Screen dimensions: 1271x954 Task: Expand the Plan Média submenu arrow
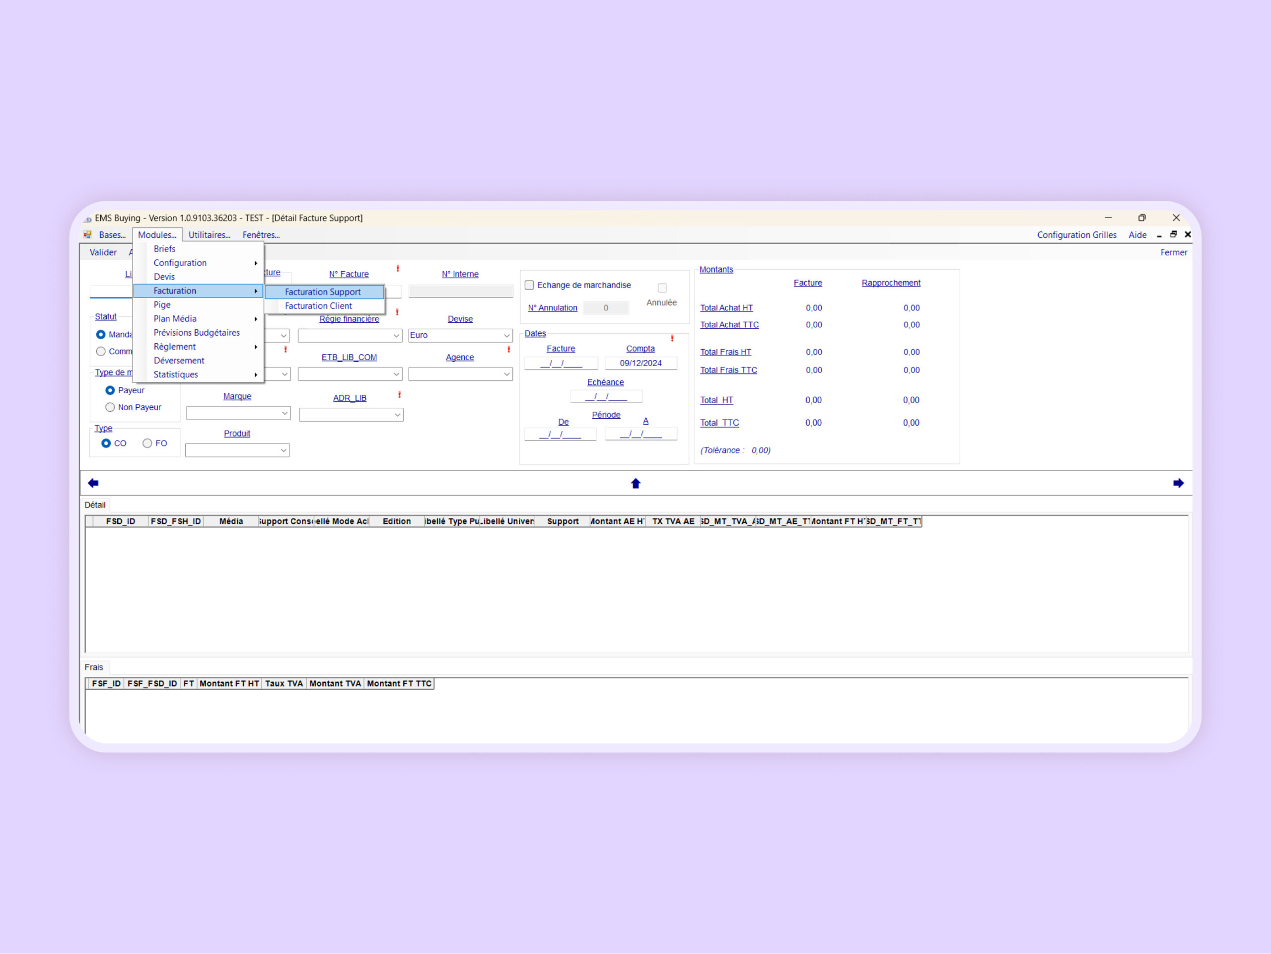coord(256,318)
